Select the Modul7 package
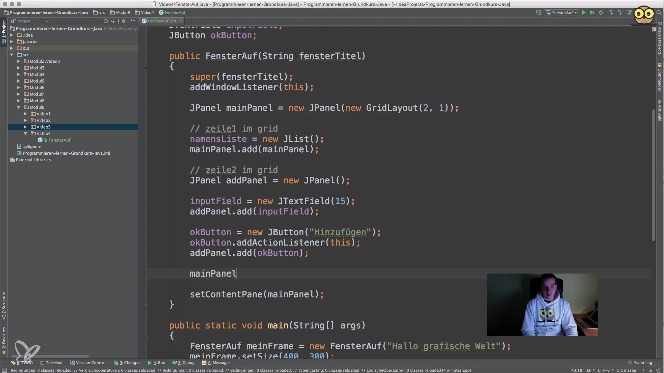This screenshot has height=373, width=664. [x=37, y=94]
